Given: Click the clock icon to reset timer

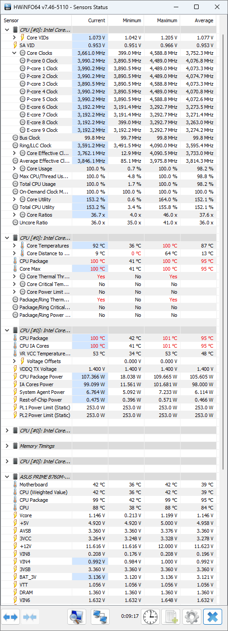Looking at the screenshot, I should (150, 616).
